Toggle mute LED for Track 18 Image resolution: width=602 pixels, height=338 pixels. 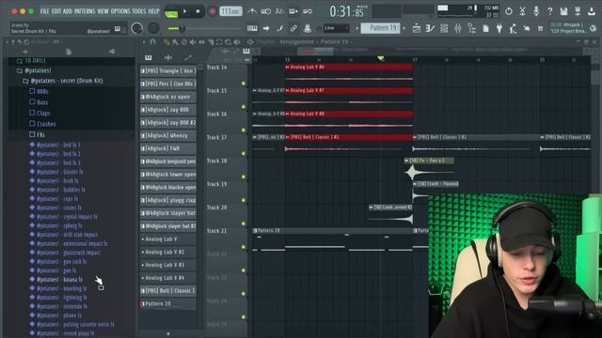[x=244, y=177]
